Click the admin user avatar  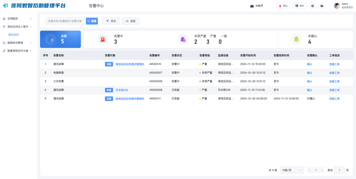[337, 6]
